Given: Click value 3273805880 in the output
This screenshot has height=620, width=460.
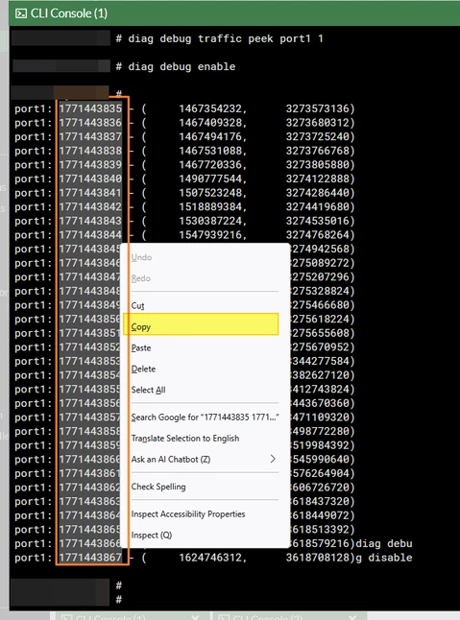Looking at the screenshot, I should pyautogui.click(x=318, y=164).
